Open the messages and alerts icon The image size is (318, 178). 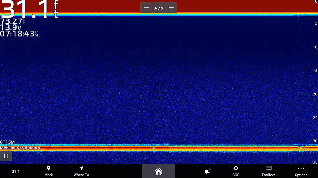click(208, 171)
